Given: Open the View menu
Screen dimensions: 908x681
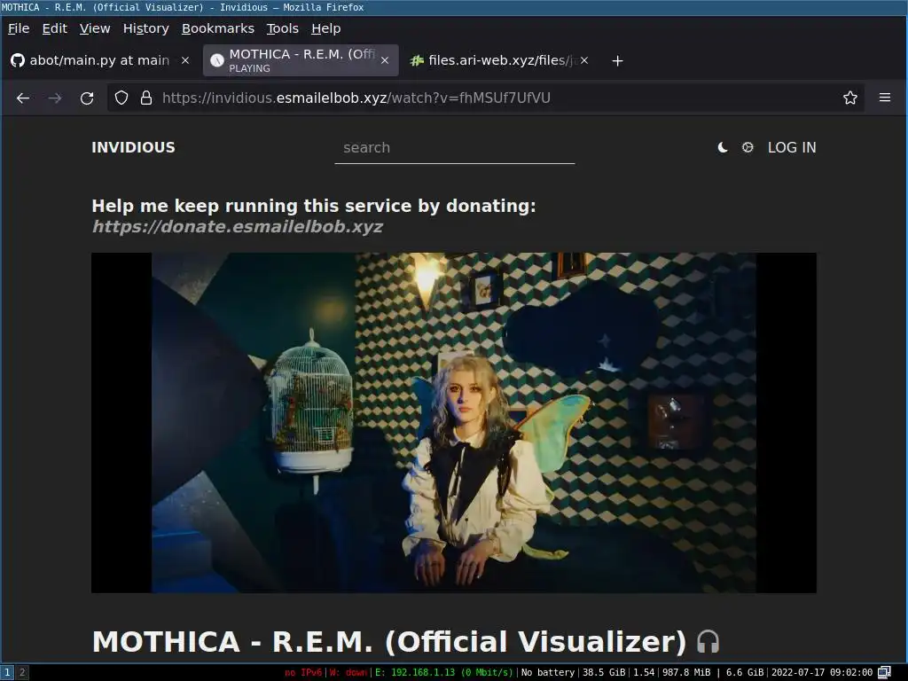Looking at the screenshot, I should pos(95,28).
